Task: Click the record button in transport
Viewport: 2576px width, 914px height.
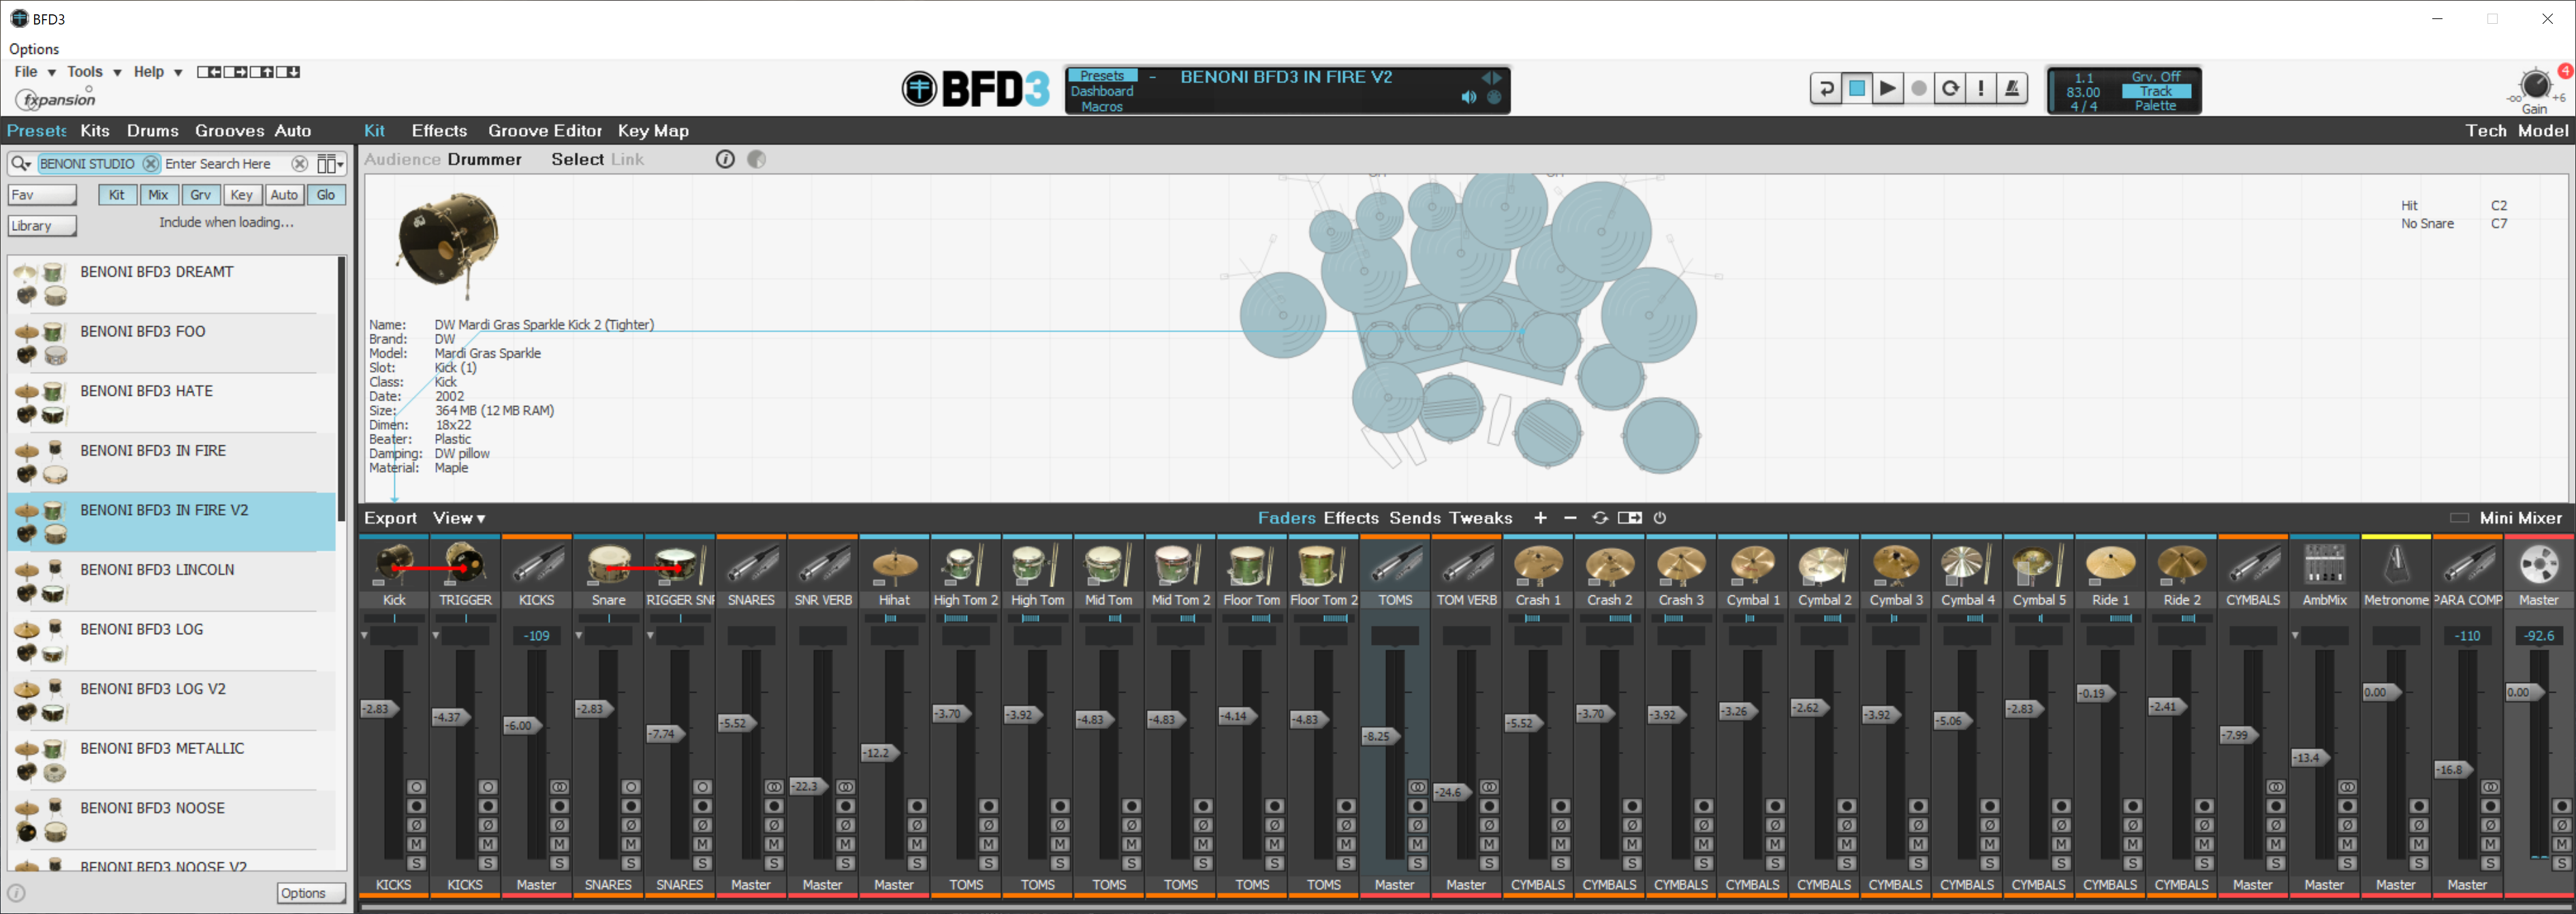Action: point(1919,89)
